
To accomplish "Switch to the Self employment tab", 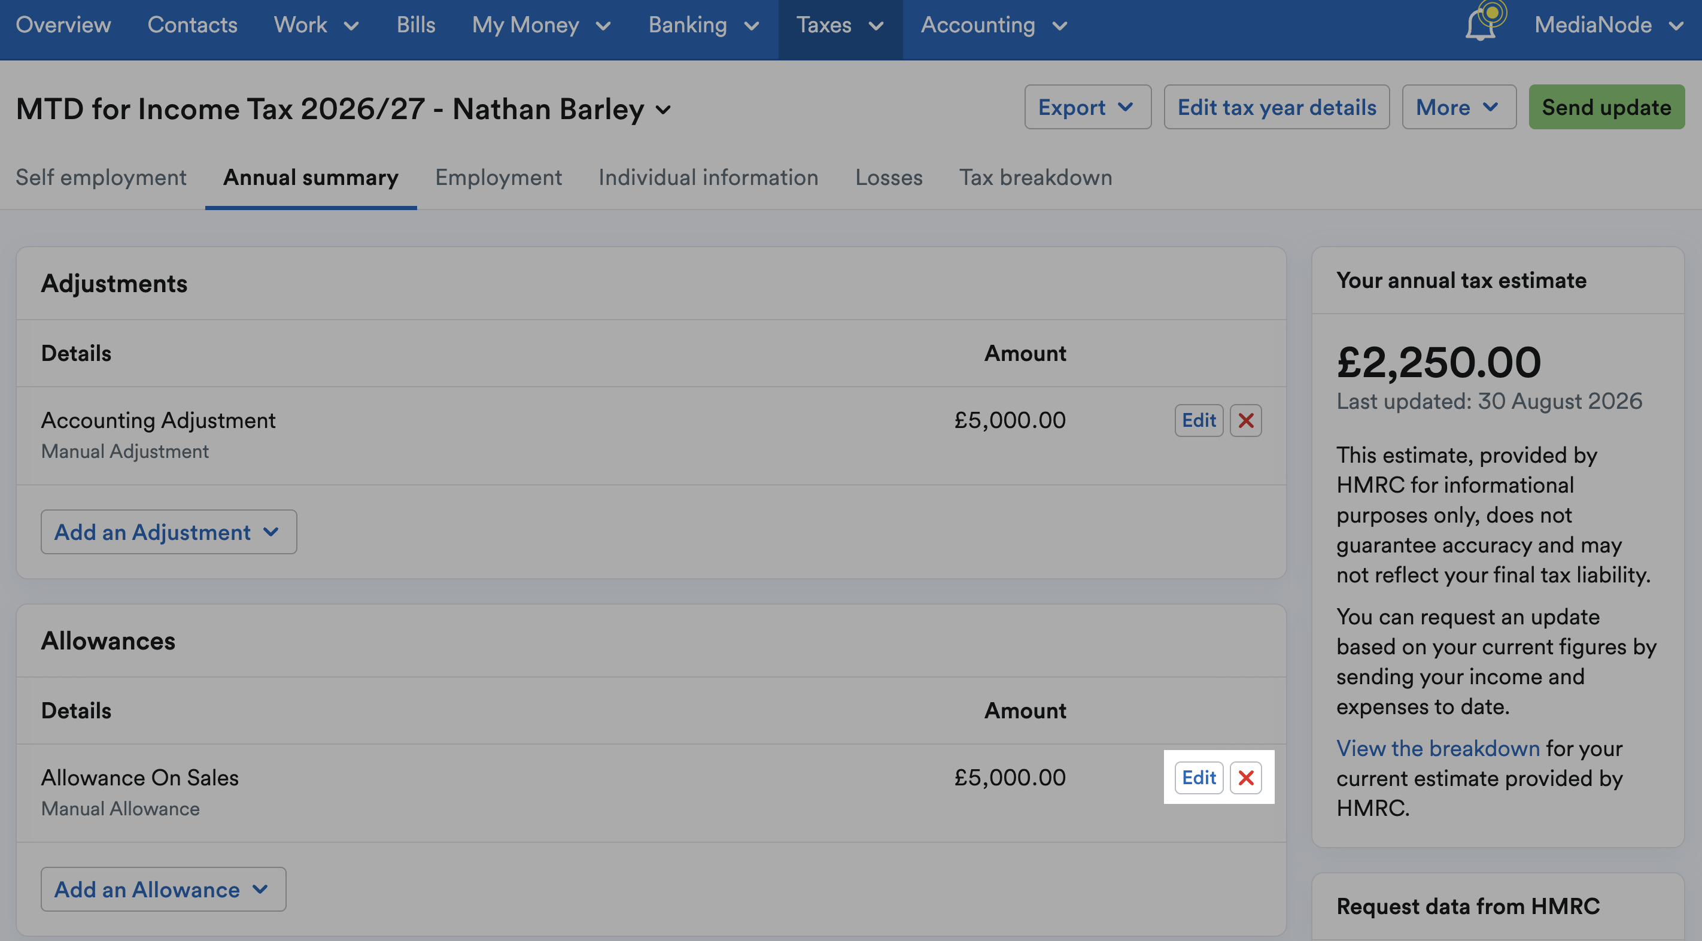I will 101,177.
